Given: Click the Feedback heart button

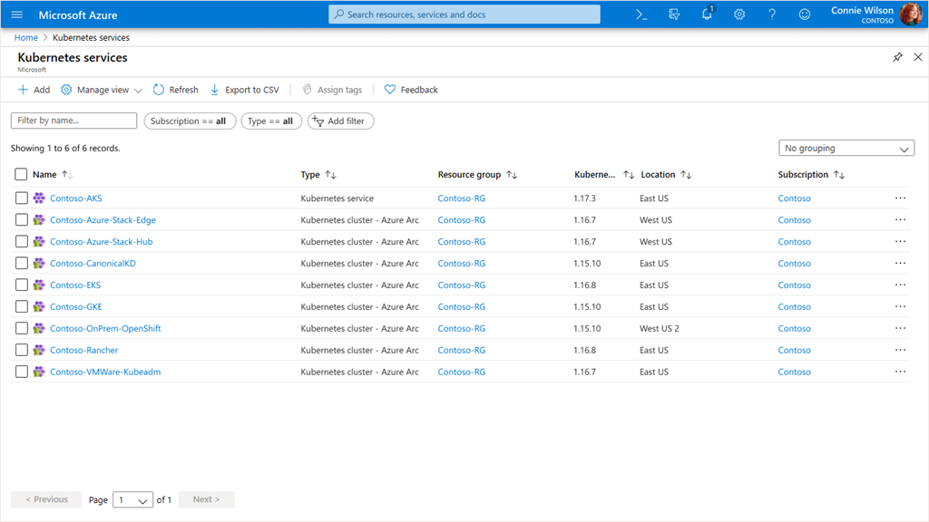Looking at the screenshot, I should coord(411,90).
